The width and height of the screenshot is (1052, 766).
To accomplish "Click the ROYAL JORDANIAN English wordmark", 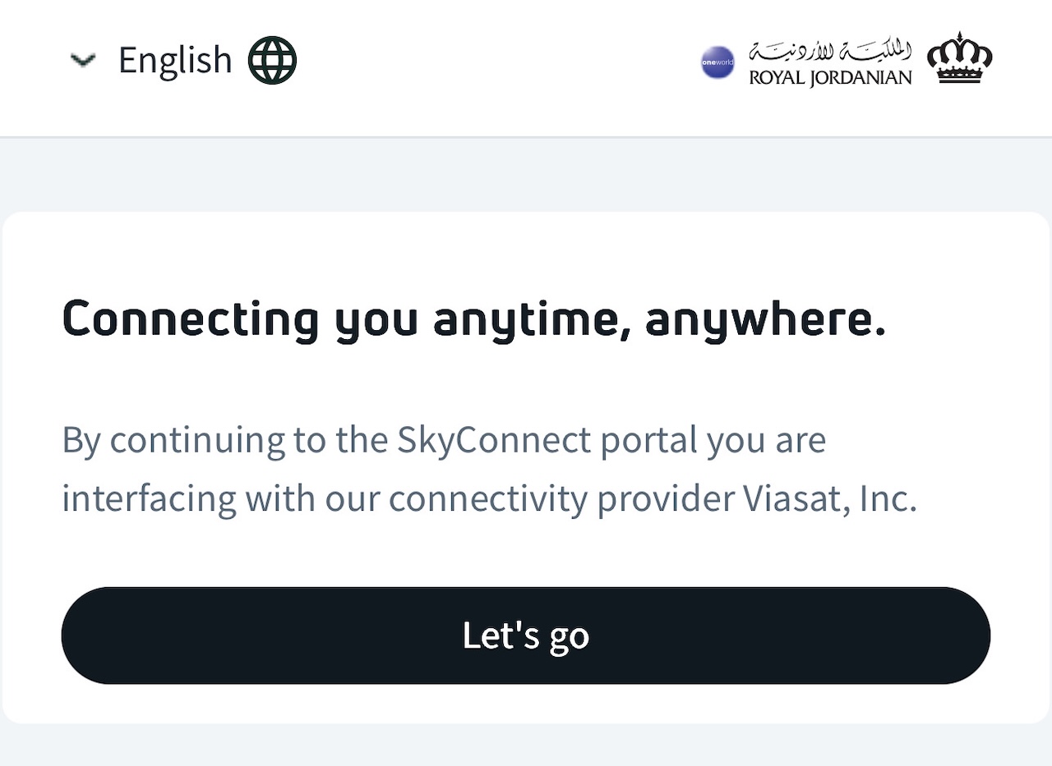I will [x=830, y=78].
